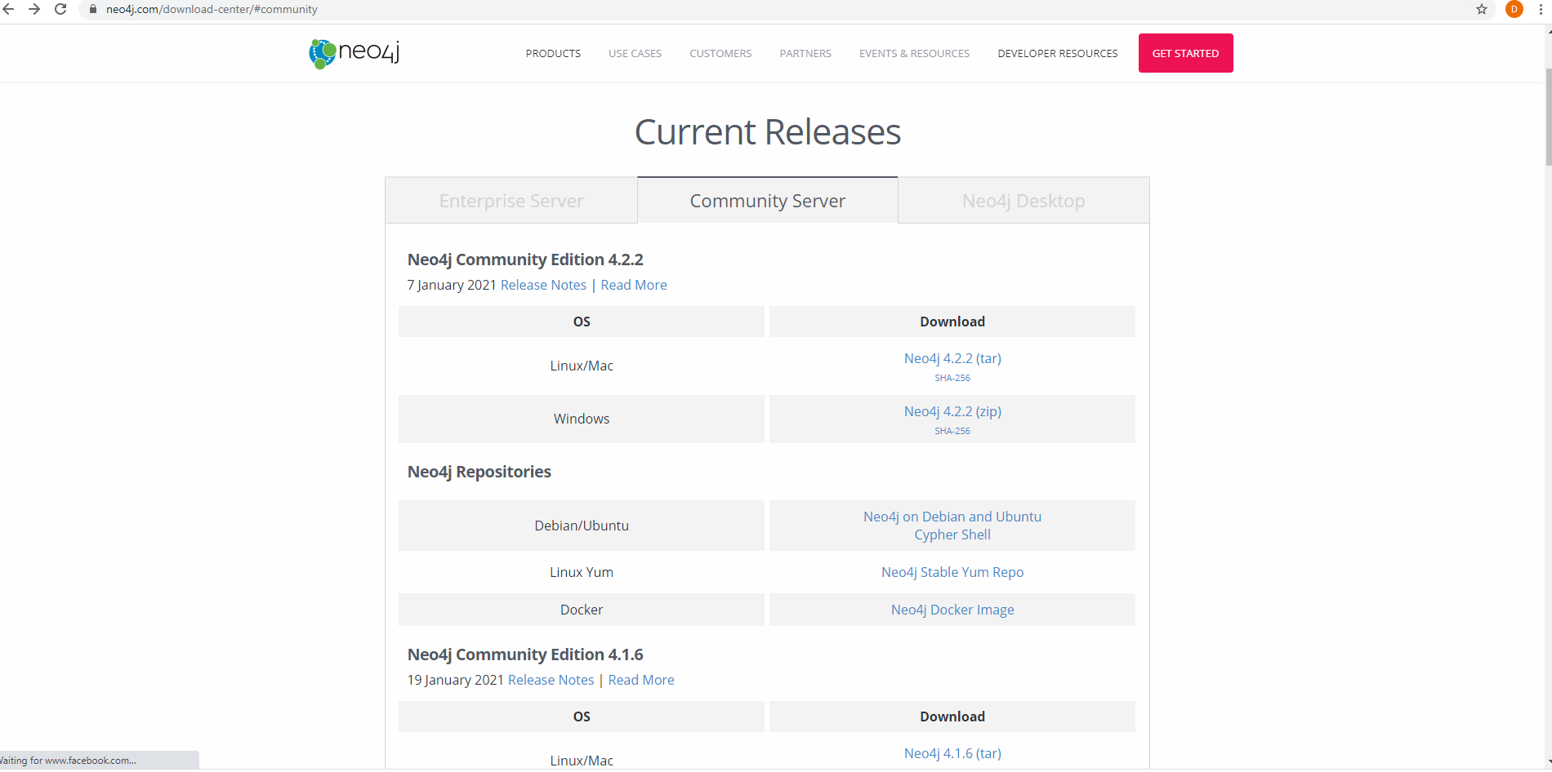Select the Neo4j Community Edition 4.2.2 heading
The width and height of the screenshot is (1552, 772).
525,260
